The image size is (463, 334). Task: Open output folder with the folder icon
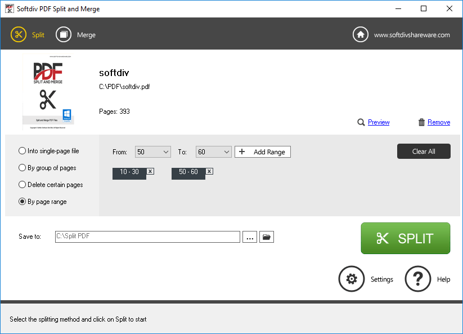(267, 237)
